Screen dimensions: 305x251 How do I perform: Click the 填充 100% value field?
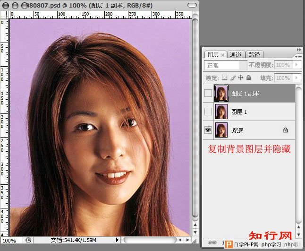pyautogui.click(x=283, y=78)
